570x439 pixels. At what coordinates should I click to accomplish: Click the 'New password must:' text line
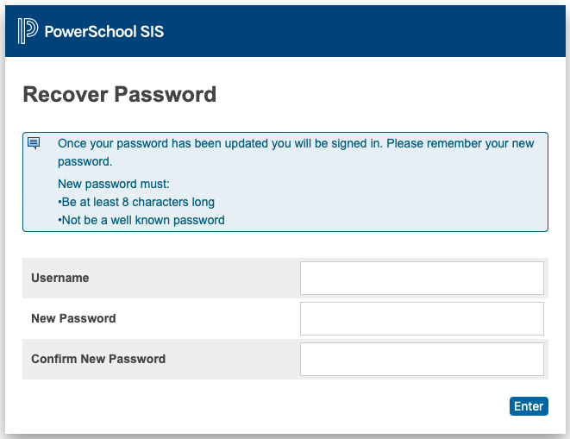114,184
